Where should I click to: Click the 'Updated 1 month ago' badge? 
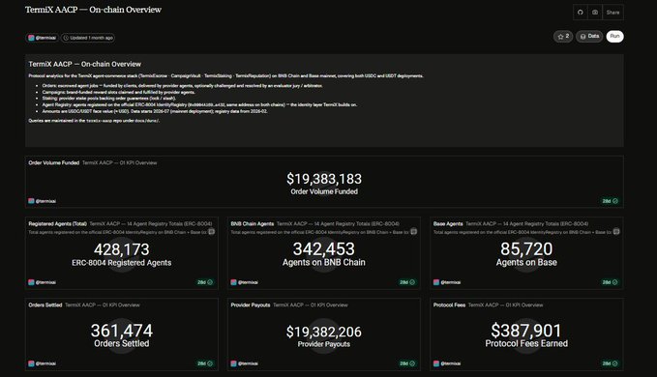[x=88, y=38]
